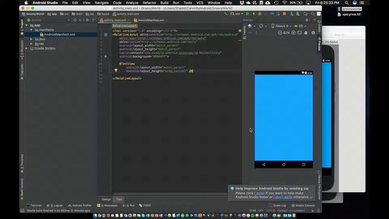Click the intention lightbulb in the editor

[x=116, y=71]
